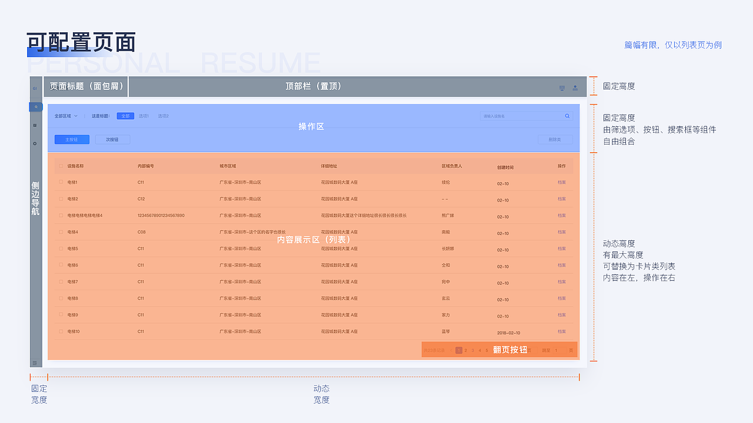
Task: Click the GI logo in side navigation
Action: 35,88
